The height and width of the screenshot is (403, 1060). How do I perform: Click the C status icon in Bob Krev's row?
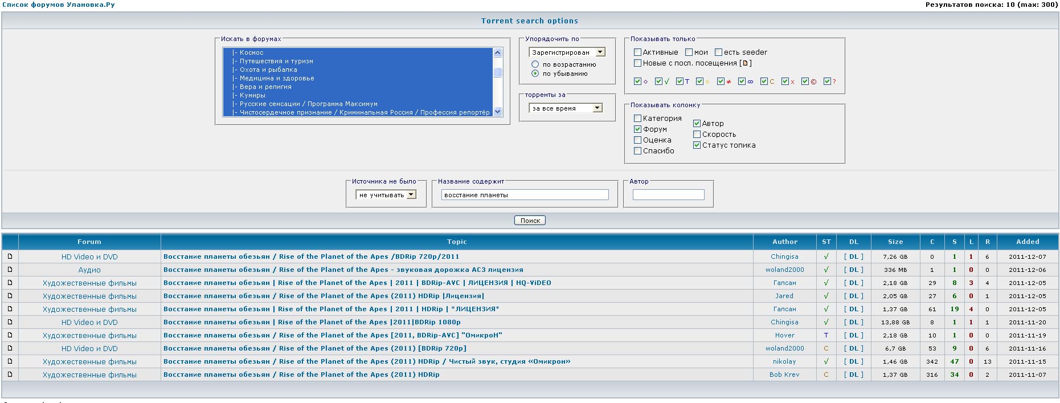pos(826,374)
